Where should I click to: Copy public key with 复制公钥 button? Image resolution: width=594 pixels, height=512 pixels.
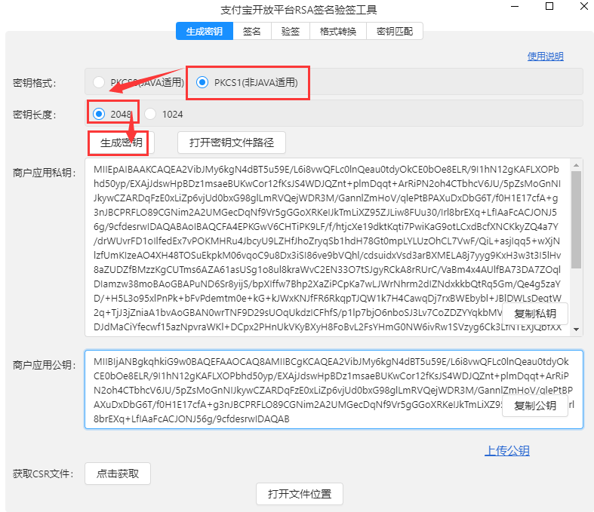[x=535, y=406]
